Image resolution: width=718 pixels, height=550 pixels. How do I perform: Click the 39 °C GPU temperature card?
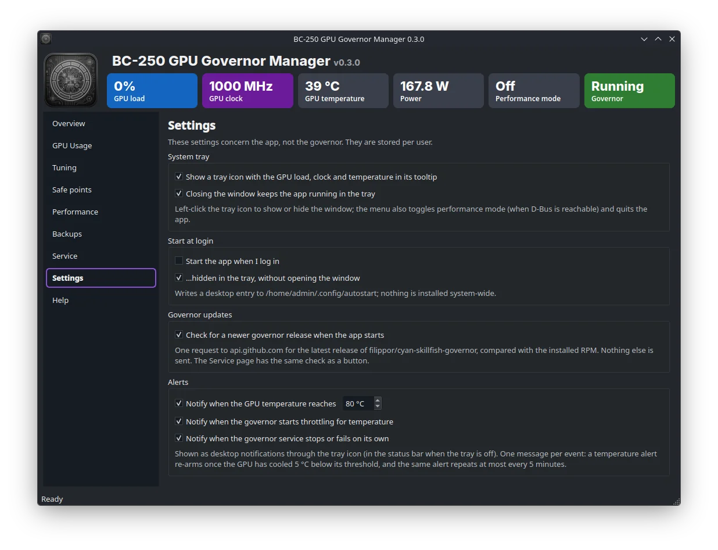click(343, 91)
